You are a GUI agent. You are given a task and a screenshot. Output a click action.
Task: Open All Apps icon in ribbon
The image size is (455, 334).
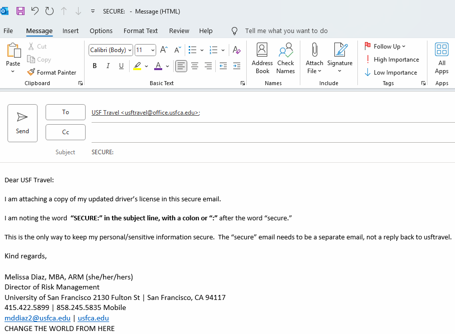click(x=441, y=58)
